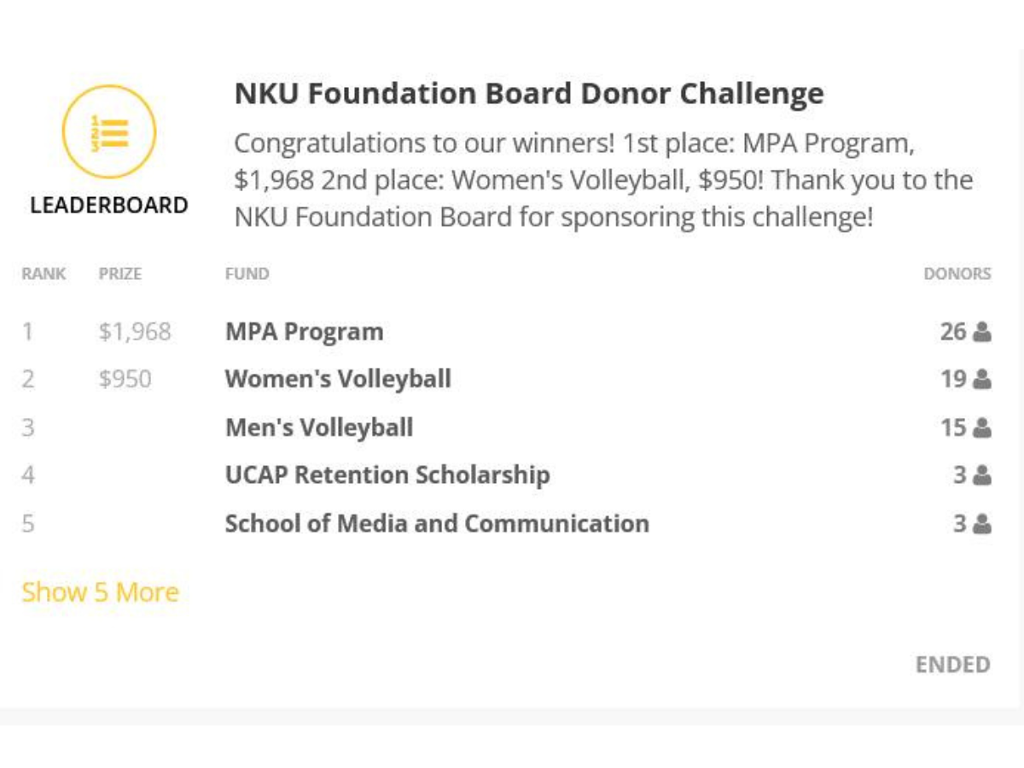The image size is (1024, 768).
Task: Select the $1,968 first place prize
Action: (x=135, y=331)
